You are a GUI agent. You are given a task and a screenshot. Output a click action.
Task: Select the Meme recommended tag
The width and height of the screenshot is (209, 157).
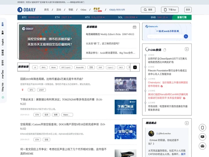coord(53,67)
